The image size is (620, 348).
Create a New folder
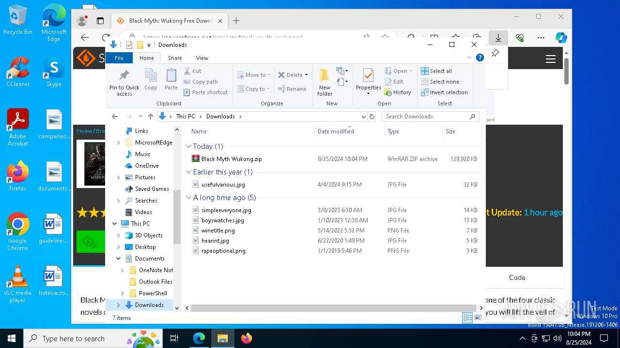pos(325,82)
